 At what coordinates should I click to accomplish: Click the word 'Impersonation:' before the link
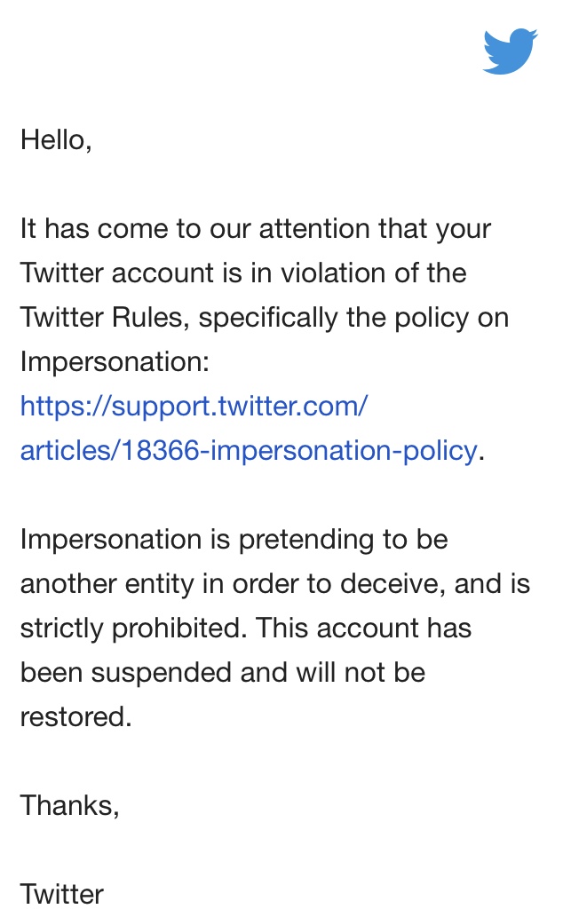115,362
